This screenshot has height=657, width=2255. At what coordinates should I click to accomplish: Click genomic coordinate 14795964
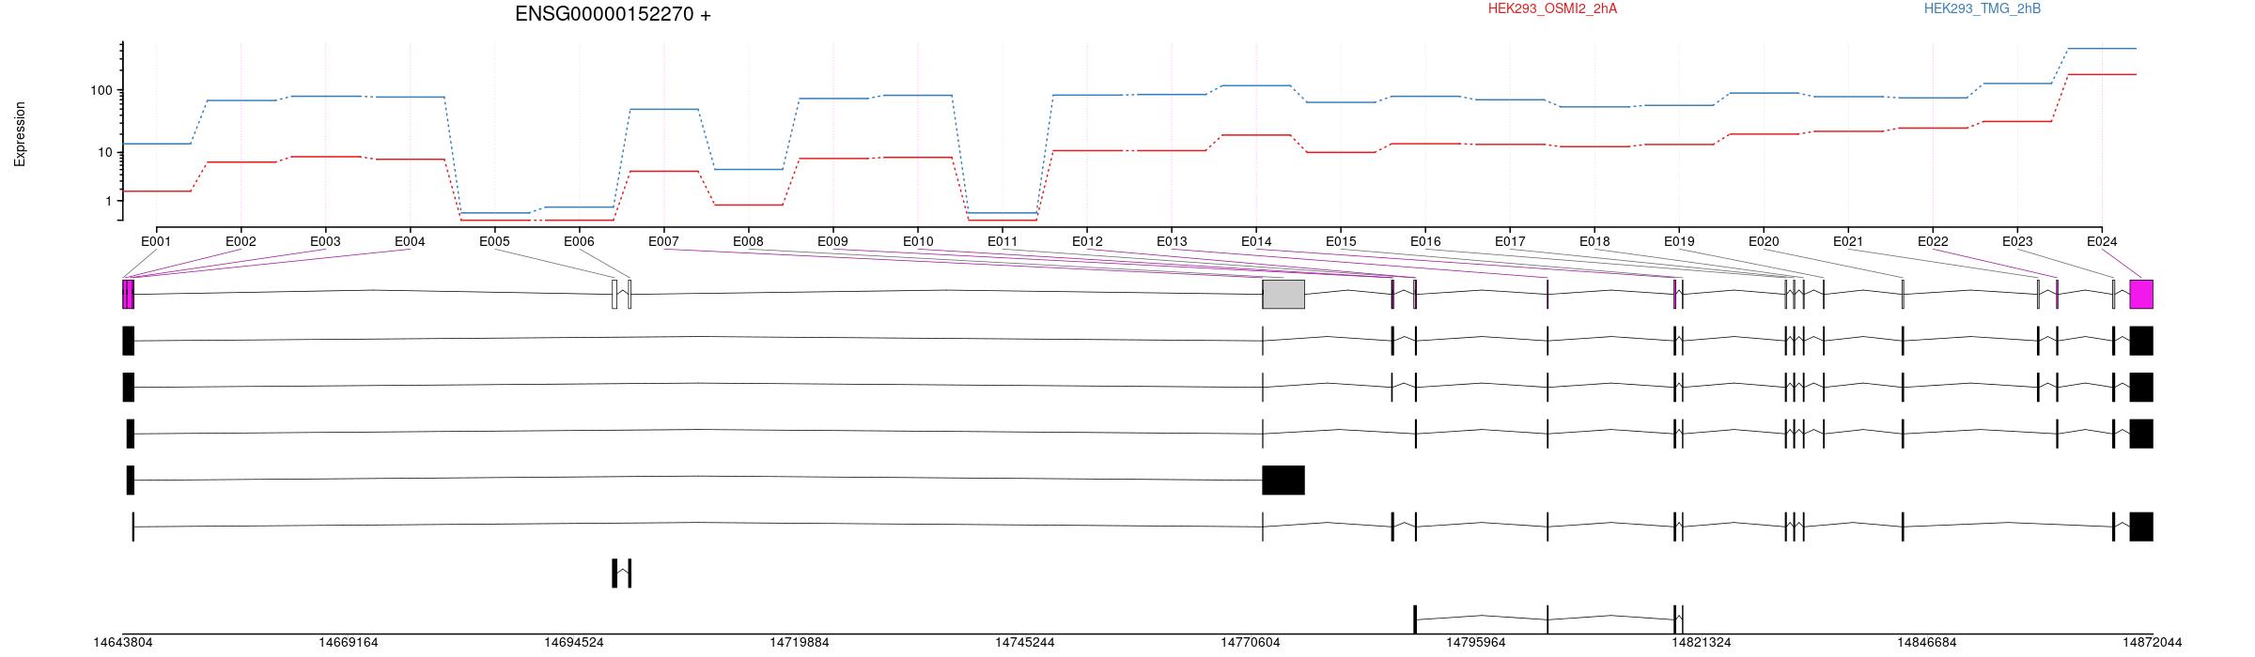point(1476,643)
